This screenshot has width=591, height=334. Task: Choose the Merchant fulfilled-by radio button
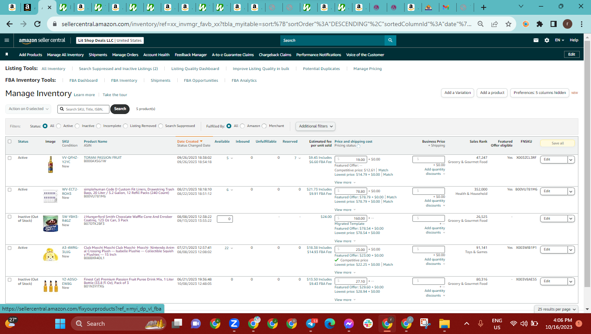(x=265, y=126)
